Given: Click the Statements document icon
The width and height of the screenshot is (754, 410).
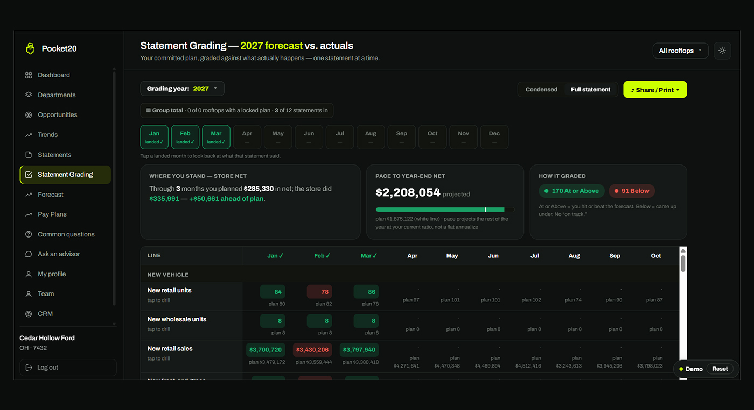Looking at the screenshot, I should pyautogui.click(x=29, y=155).
